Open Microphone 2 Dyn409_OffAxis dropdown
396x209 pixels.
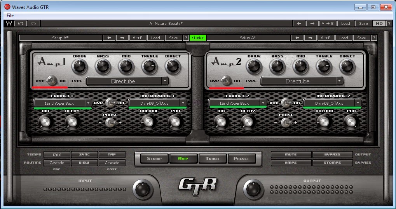(332, 103)
